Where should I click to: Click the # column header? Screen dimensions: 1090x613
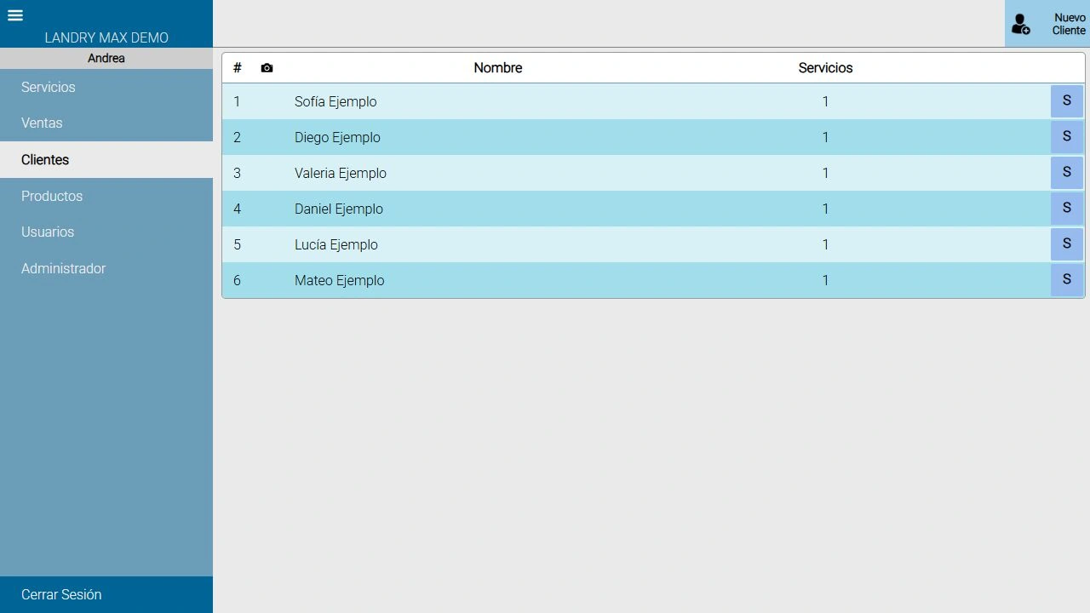238,68
